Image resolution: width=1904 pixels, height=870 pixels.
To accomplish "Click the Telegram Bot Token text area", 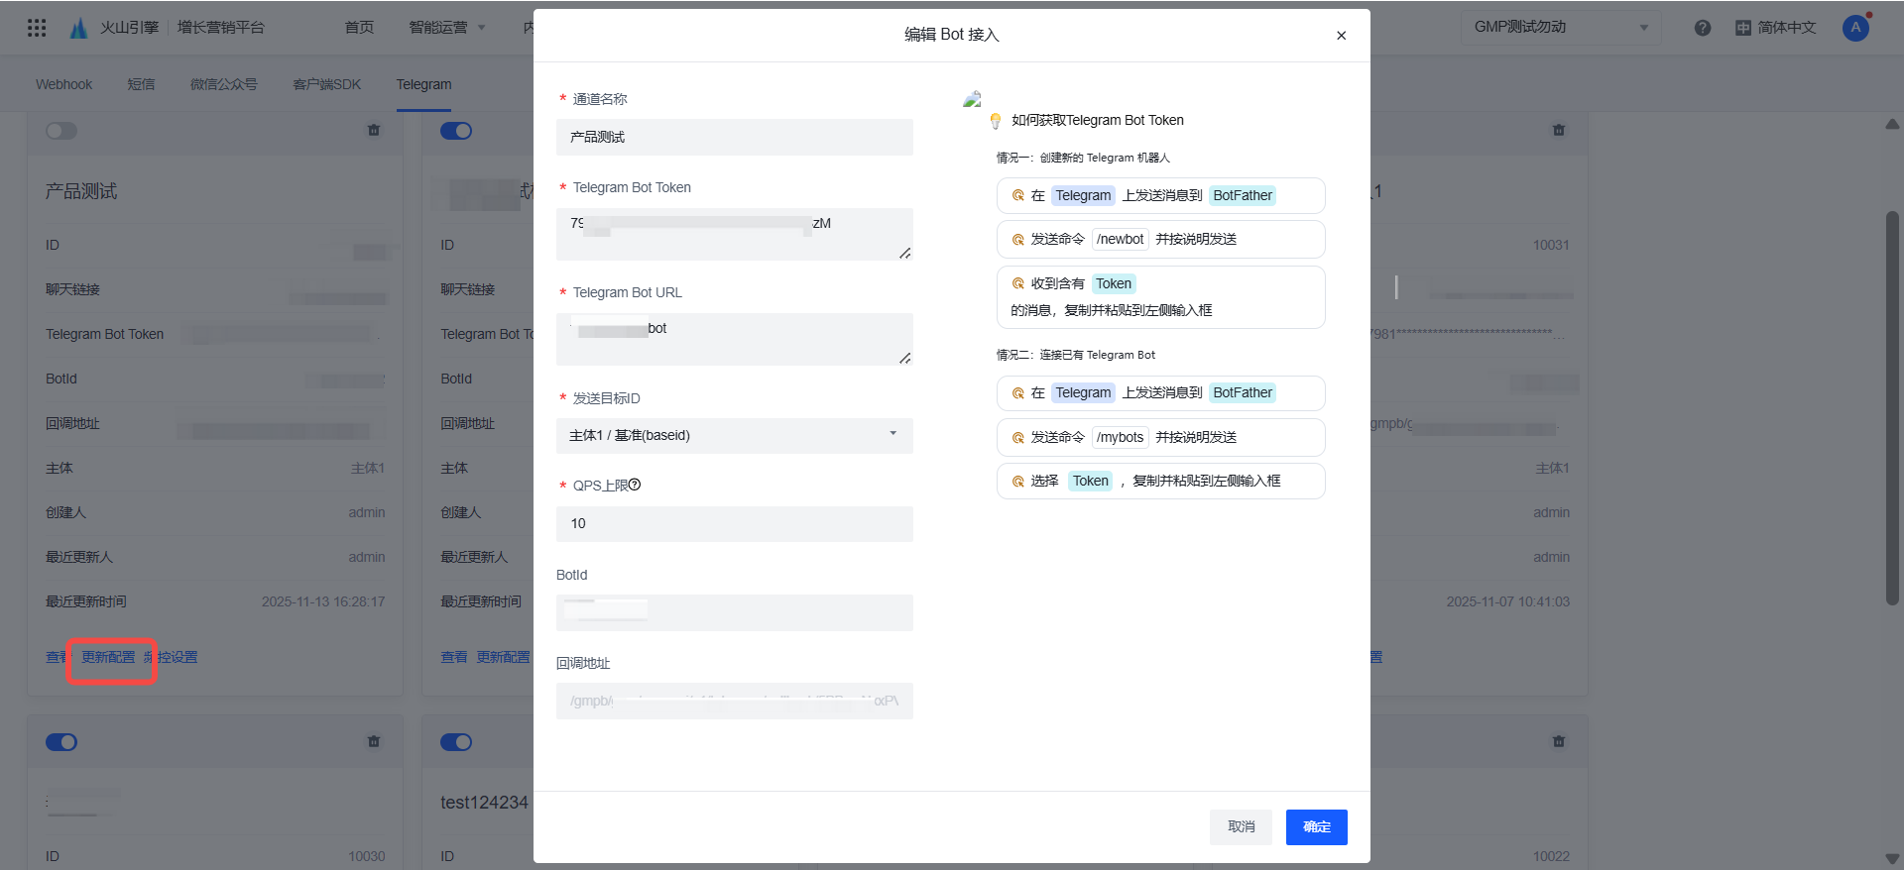I will [x=735, y=234].
